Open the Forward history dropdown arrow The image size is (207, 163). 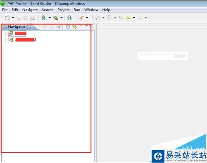[x=146, y=18]
